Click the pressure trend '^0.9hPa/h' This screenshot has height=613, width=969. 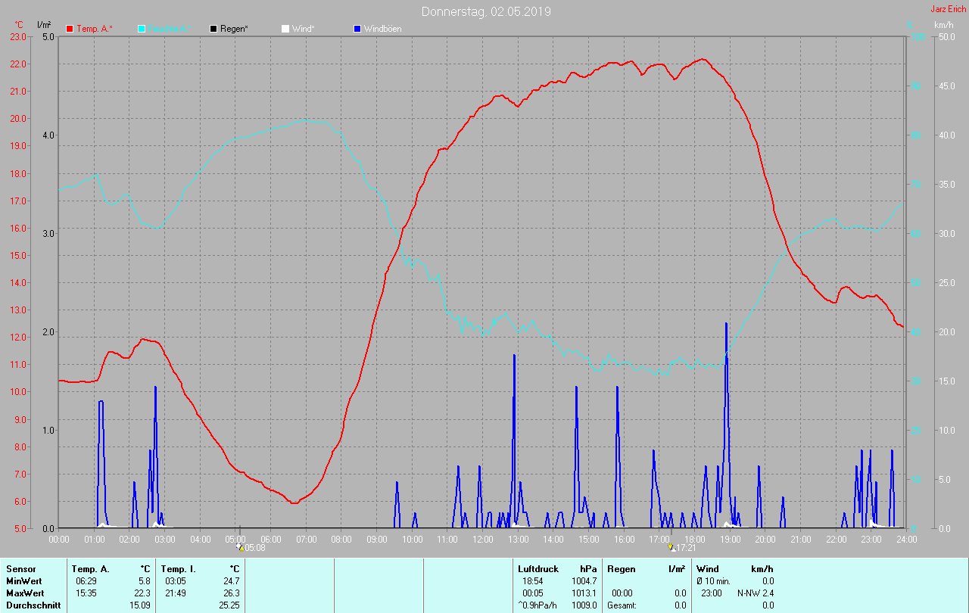(537, 605)
